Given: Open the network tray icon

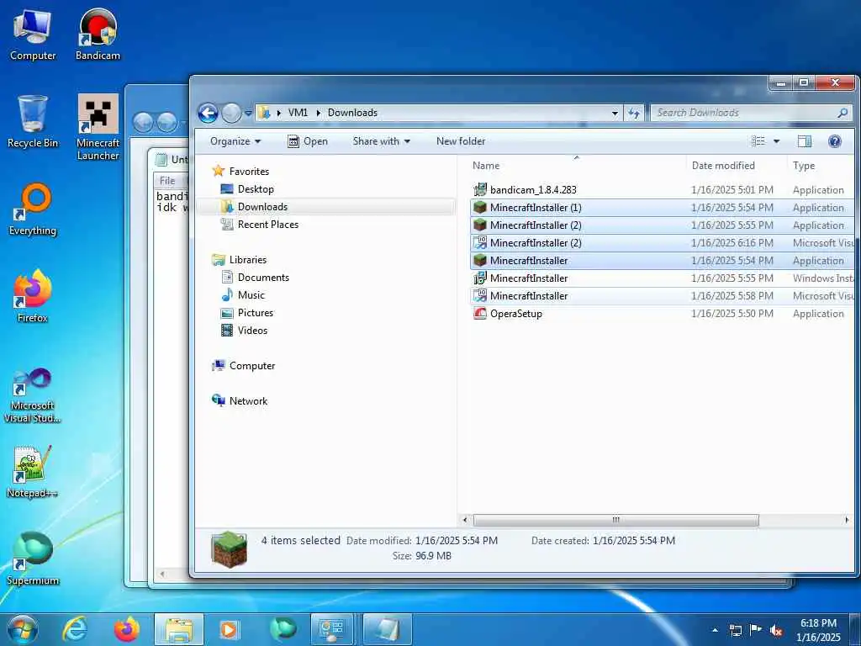Looking at the screenshot, I should (x=735, y=630).
